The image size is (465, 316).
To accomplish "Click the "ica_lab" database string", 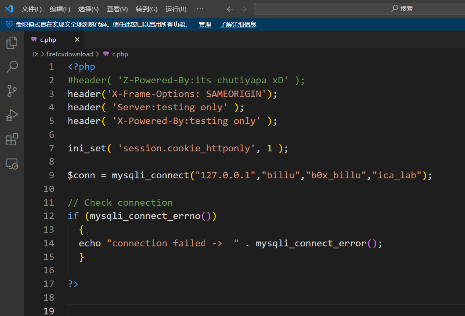I will point(397,175).
